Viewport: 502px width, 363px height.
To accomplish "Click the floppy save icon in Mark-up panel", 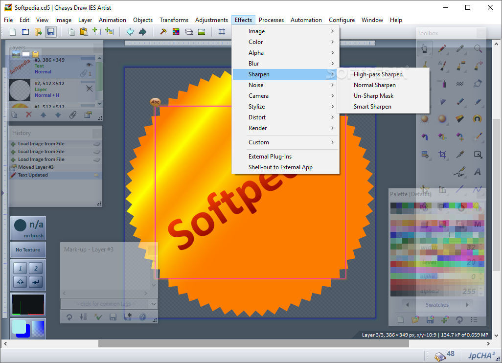I will tap(113, 317).
